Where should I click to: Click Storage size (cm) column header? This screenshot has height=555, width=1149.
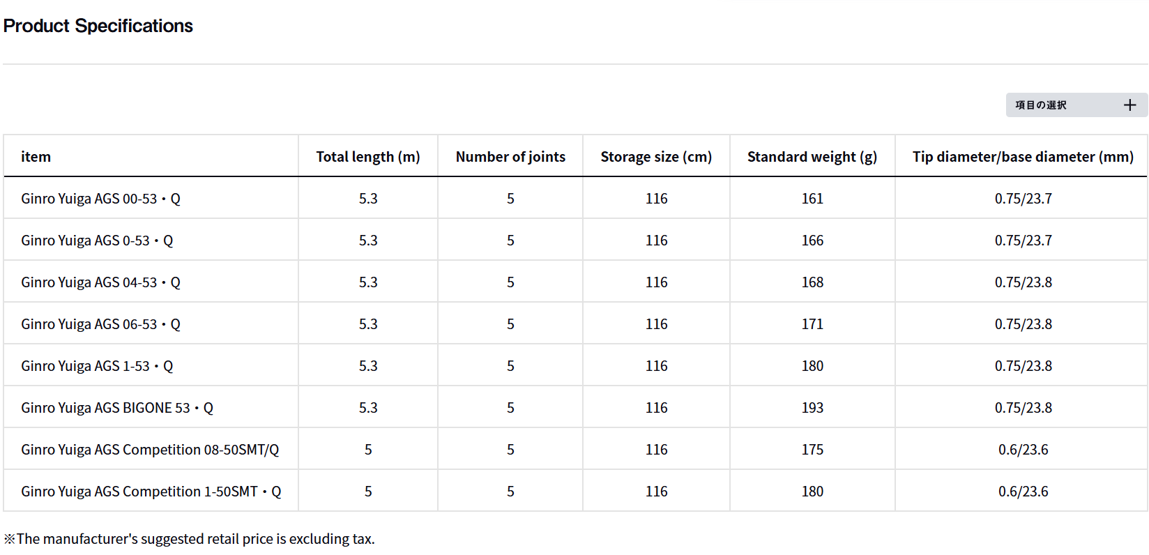pyautogui.click(x=656, y=157)
